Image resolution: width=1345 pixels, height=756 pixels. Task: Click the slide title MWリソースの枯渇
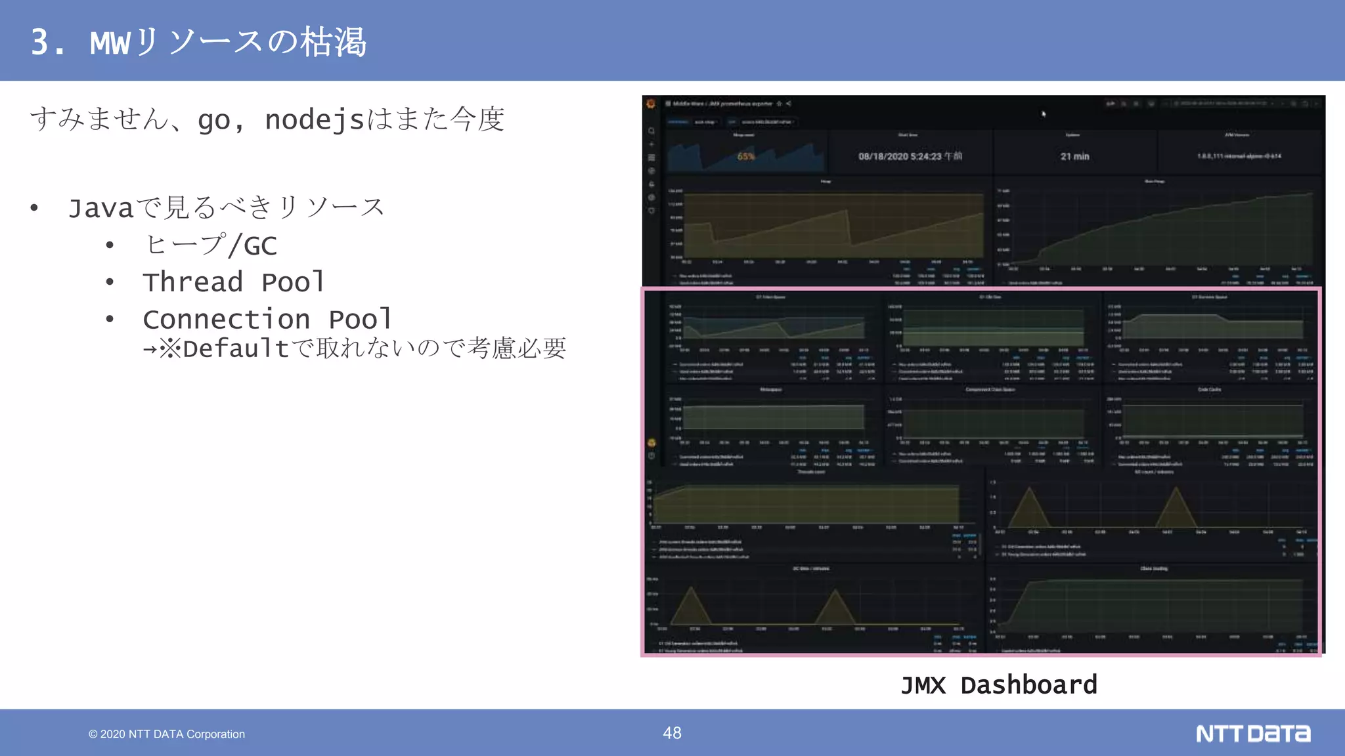click(x=228, y=42)
